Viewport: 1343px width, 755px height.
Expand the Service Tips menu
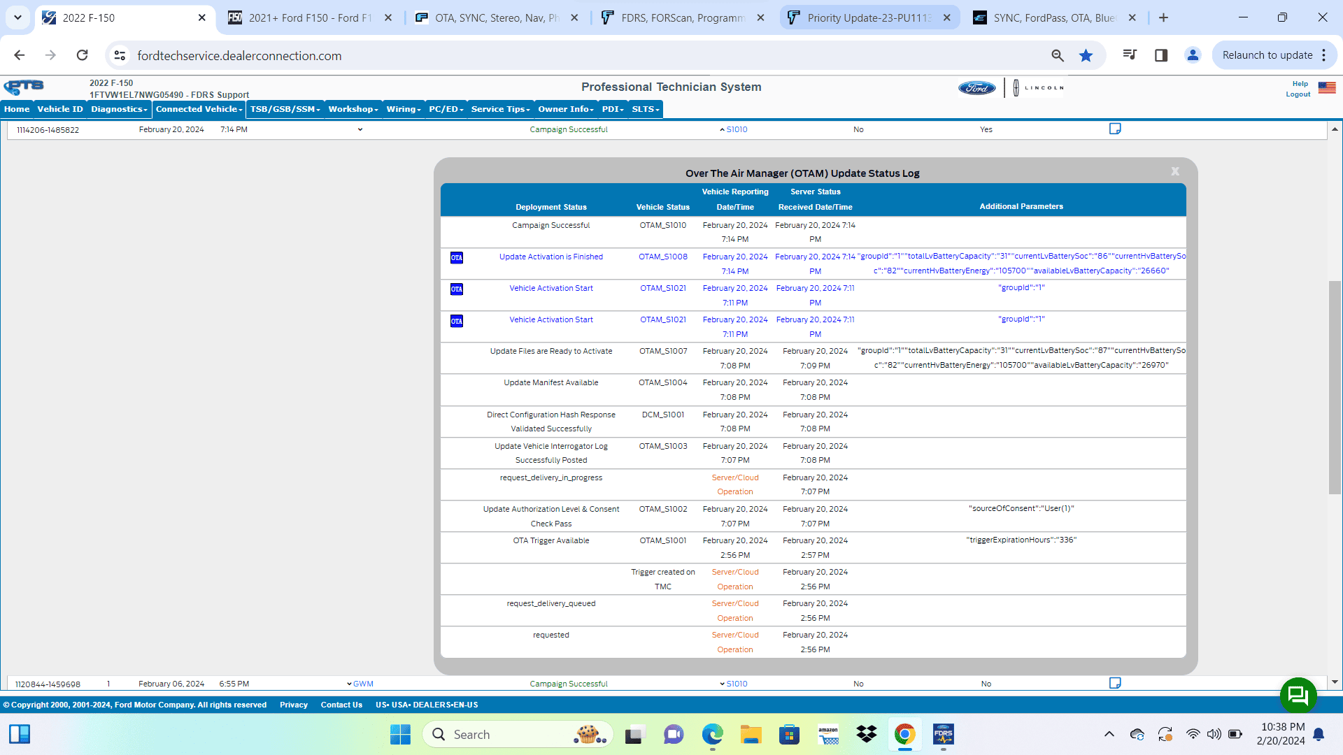(500, 109)
